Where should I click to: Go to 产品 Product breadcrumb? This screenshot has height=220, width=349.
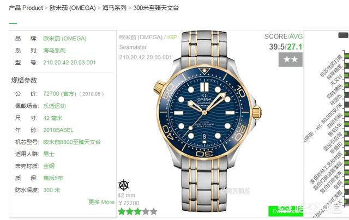26,8
